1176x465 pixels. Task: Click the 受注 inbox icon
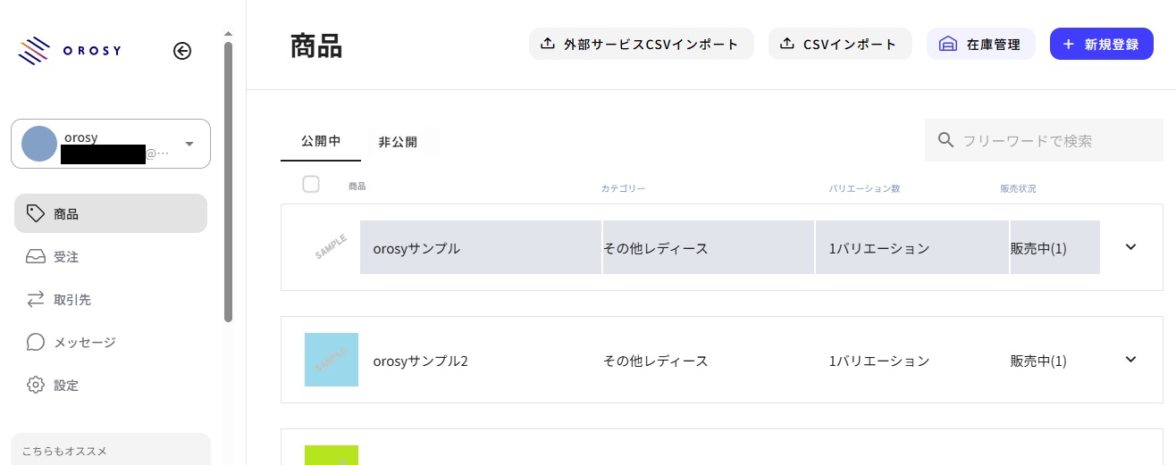coord(36,257)
